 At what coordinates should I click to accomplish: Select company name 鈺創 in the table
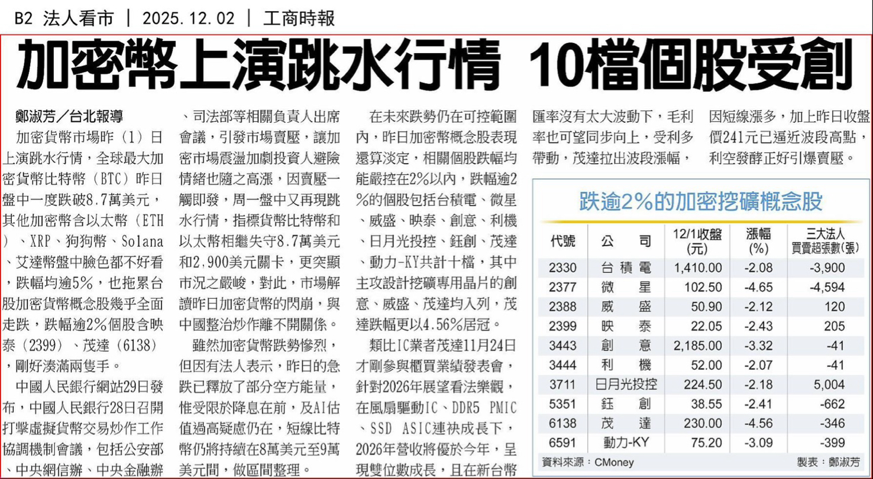[626, 405]
